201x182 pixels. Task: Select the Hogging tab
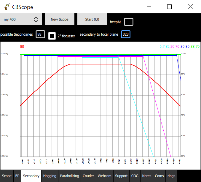point(50,176)
